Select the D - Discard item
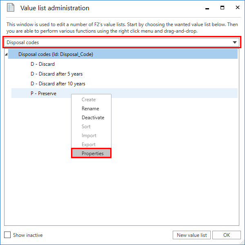The width and height of the screenshot is (245, 245). click(42, 64)
